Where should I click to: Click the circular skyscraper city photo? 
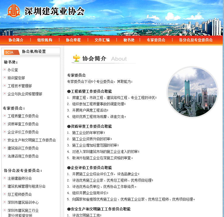[192, 92]
